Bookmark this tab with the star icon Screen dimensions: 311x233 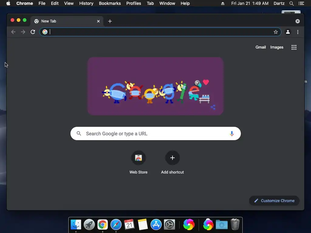coord(276,32)
